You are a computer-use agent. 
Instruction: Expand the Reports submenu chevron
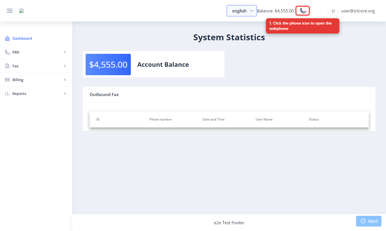[x=65, y=94]
